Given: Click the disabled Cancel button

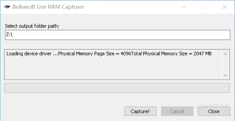Looking at the screenshot, I should click(x=177, y=111).
